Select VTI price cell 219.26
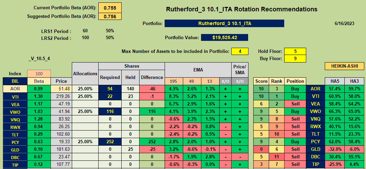The width and height of the screenshot is (366, 169). [x=61, y=97]
